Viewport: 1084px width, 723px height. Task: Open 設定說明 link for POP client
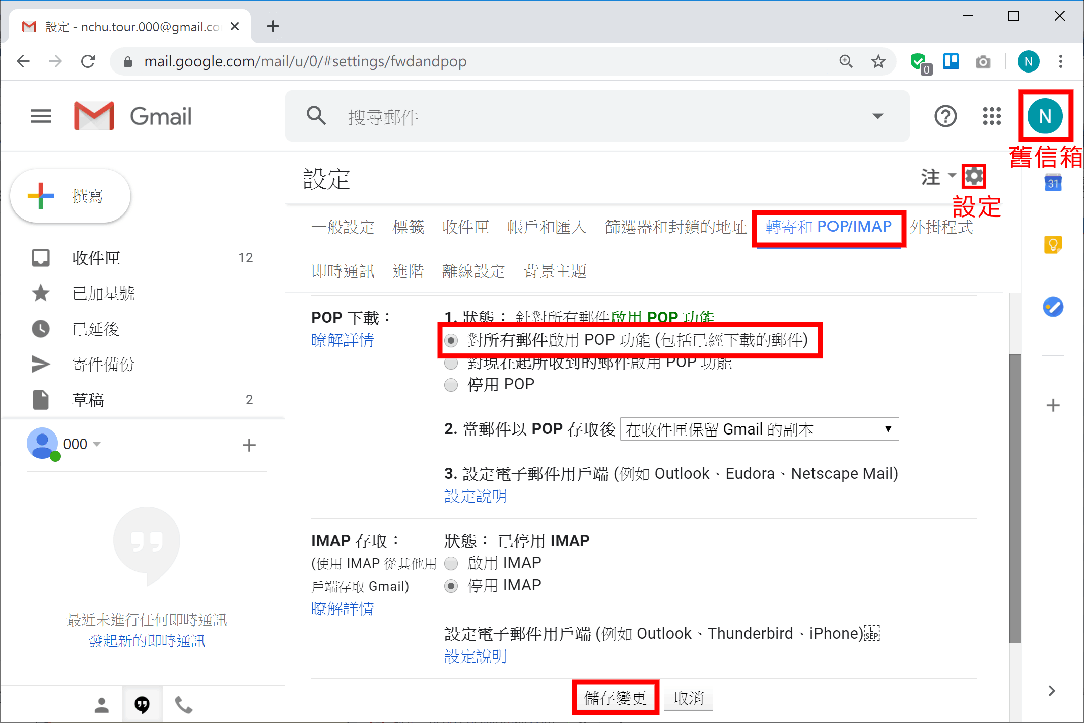pos(475,496)
